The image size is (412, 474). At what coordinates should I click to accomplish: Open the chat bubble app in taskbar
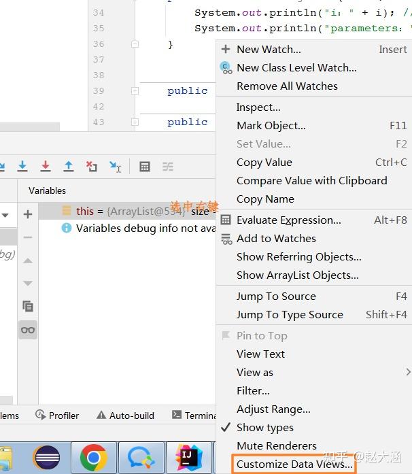141,458
